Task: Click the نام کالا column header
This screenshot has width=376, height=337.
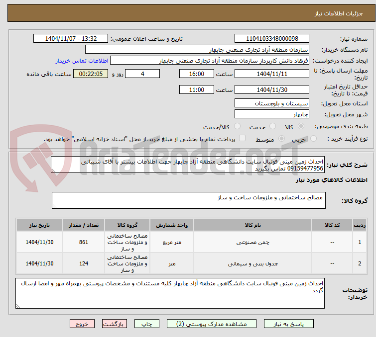Action: point(253,225)
